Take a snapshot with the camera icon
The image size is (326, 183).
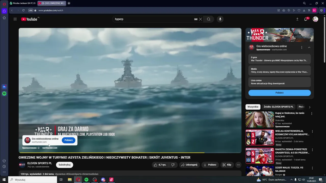click(284, 10)
